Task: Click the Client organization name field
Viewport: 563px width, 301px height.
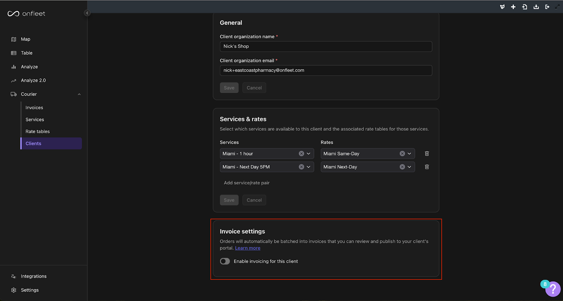Action: (x=326, y=46)
